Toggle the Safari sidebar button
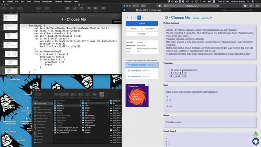261x147 pixels. coord(143,6)
